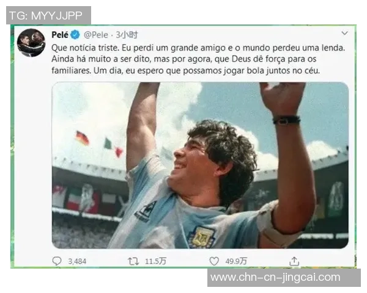Click the Portuguese tweet text body
Viewport: 367px width, 293px height.
[198, 59]
